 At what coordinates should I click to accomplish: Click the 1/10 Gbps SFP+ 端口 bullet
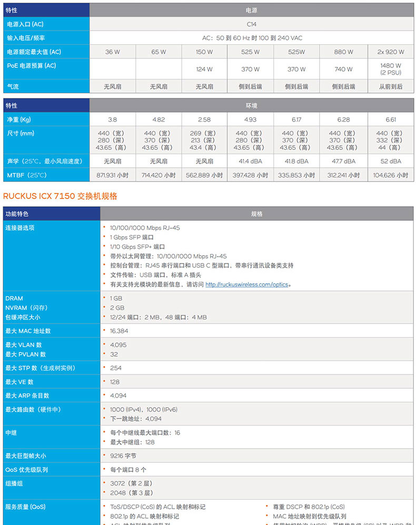coord(137,247)
